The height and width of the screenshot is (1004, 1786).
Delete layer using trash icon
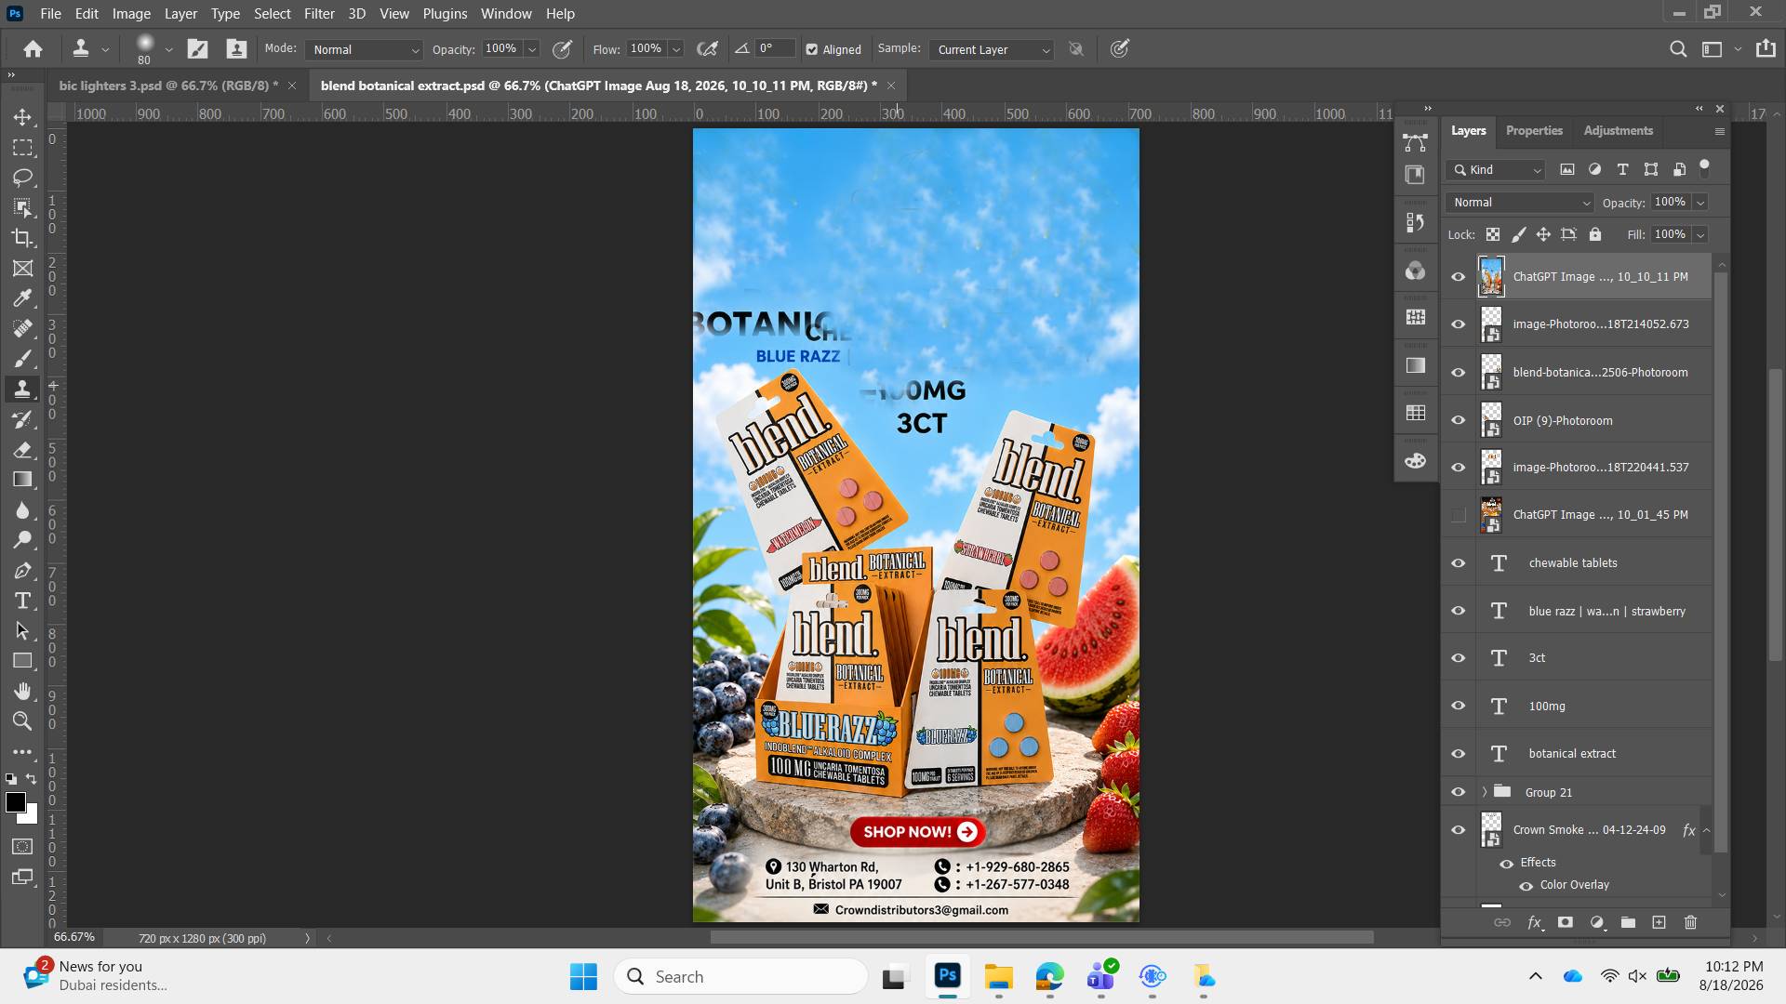[1690, 922]
